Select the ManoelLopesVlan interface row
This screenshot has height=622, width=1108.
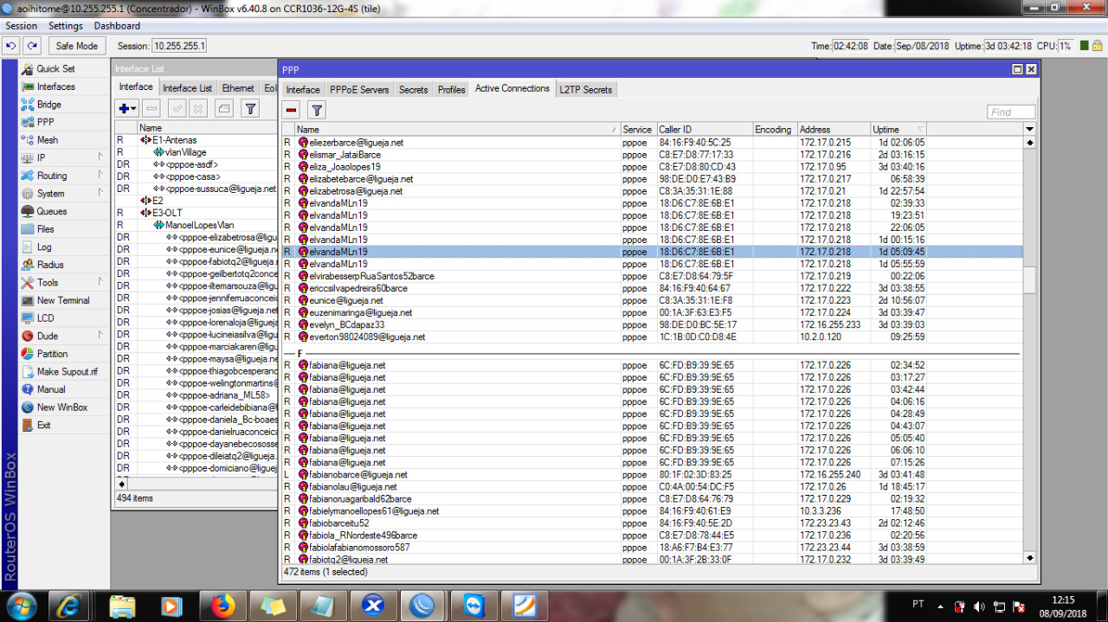point(196,225)
